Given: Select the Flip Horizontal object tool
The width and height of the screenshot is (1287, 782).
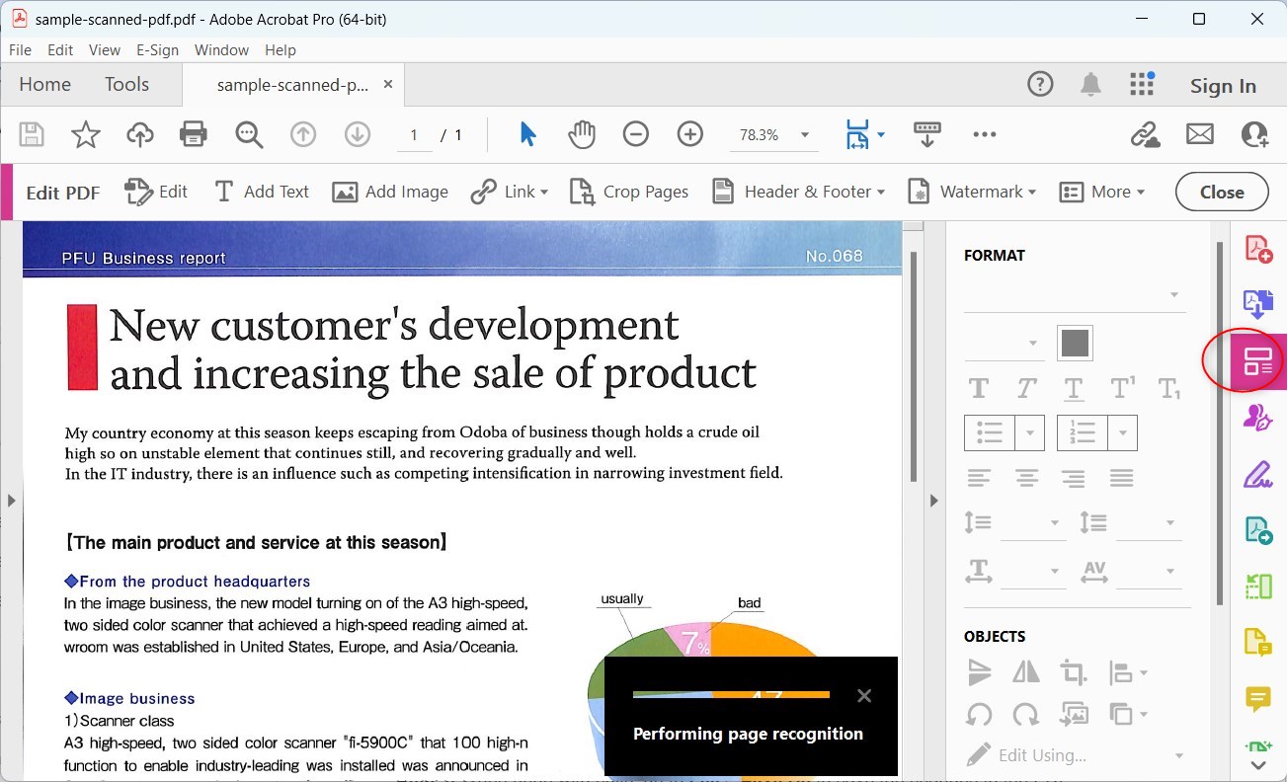Looking at the screenshot, I should coord(1026,672).
